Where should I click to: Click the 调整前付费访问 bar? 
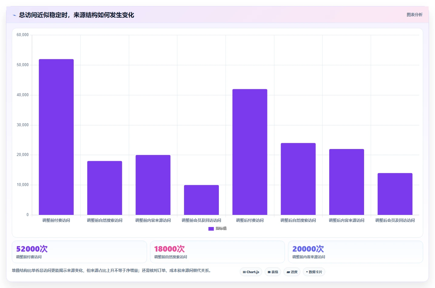pos(56,137)
